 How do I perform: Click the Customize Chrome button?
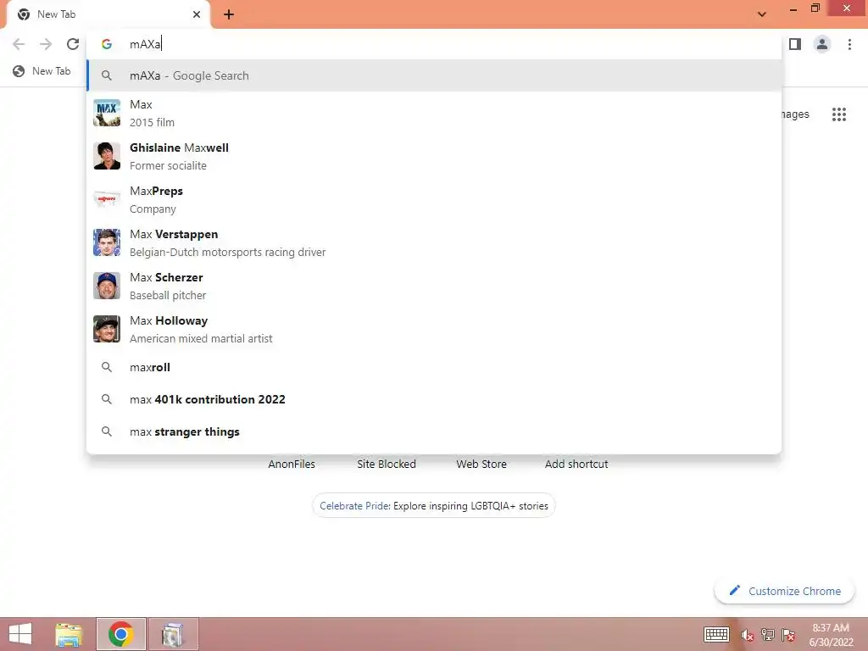[x=784, y=591]
